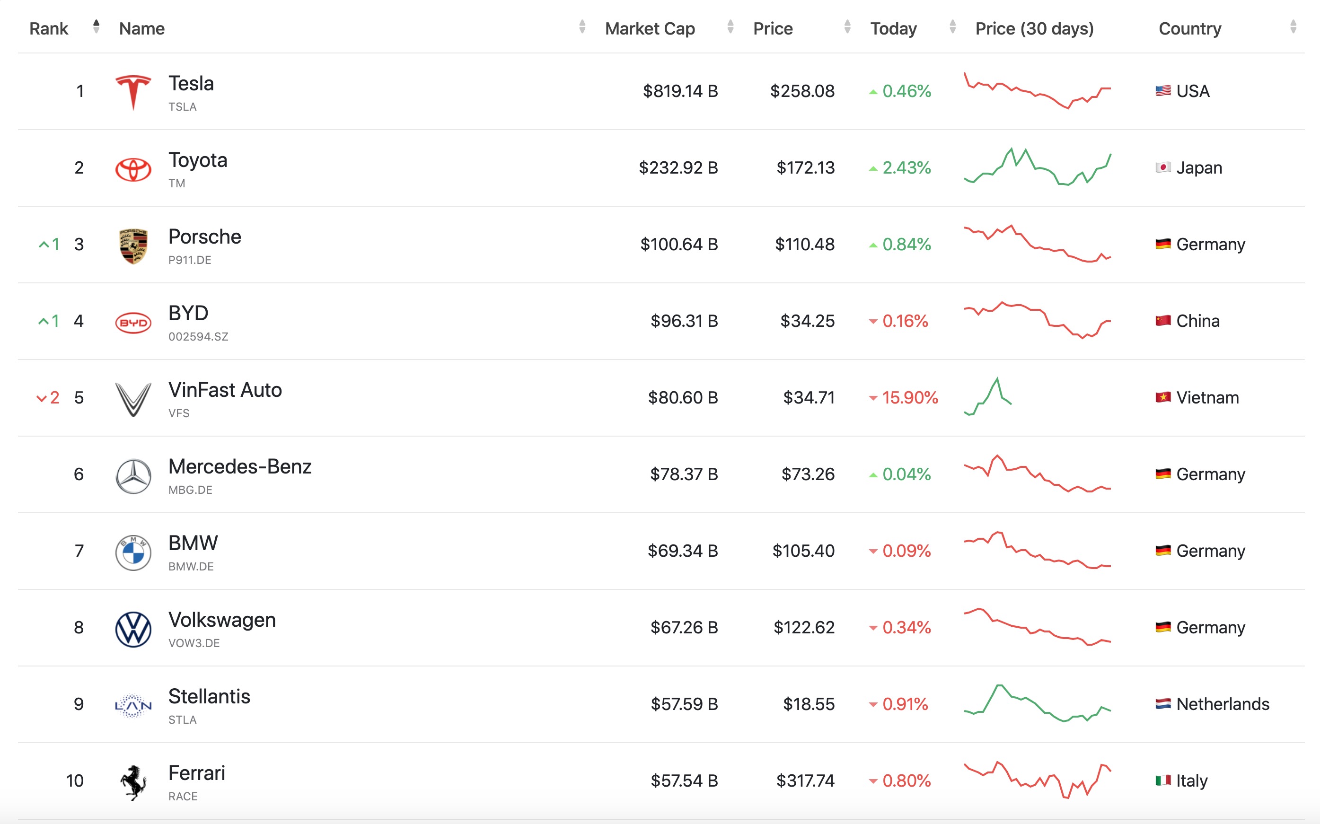1320x824 pixels.
Task: Click Mercedes-Benz's Germany flag icon
Action: pyautogui.click(x=1162, y=473)
